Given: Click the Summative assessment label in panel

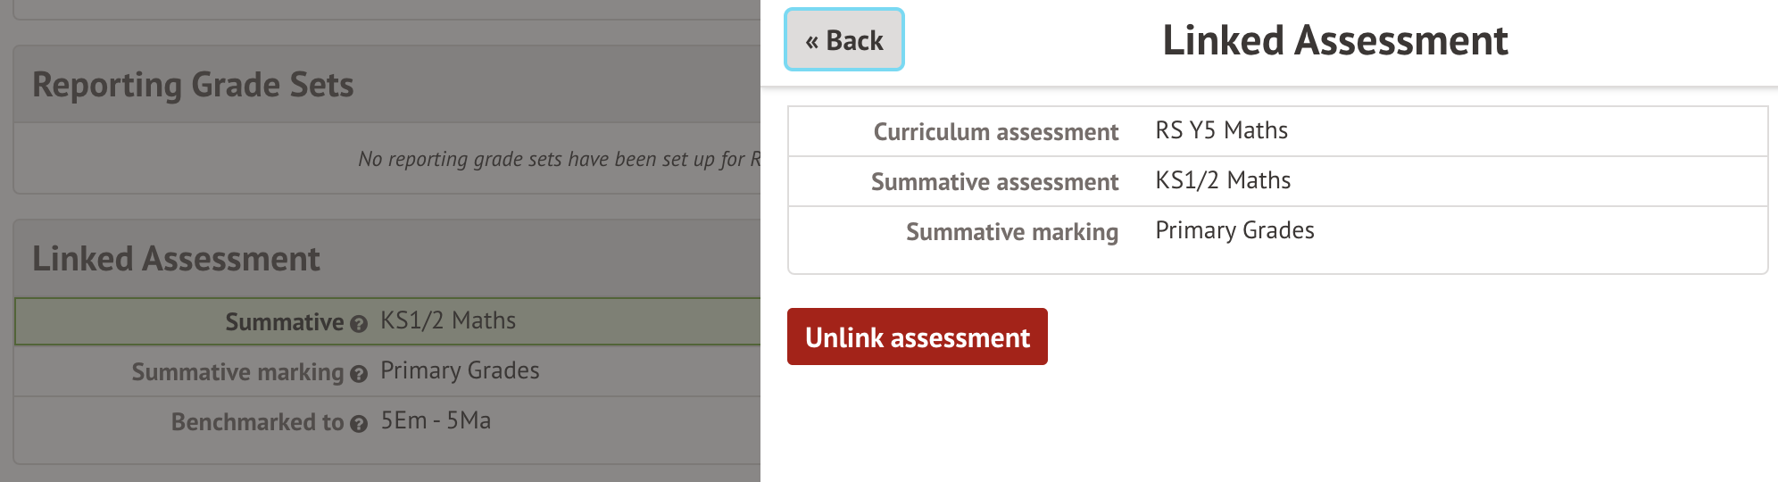Looking at the screenshot, I should (994, 182).
